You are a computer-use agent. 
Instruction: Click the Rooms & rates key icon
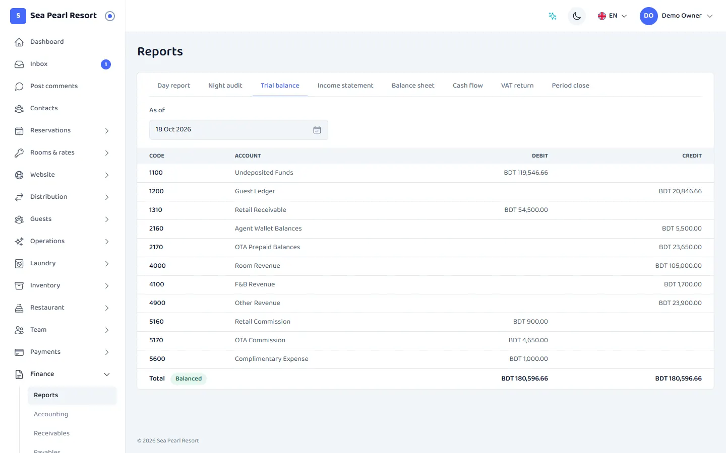click(19, 153)
